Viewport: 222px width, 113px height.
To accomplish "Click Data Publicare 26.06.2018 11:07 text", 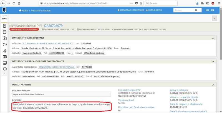I will pos(58,29).
